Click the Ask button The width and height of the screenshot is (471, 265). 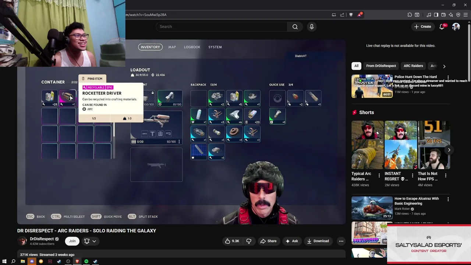(291, 241)
